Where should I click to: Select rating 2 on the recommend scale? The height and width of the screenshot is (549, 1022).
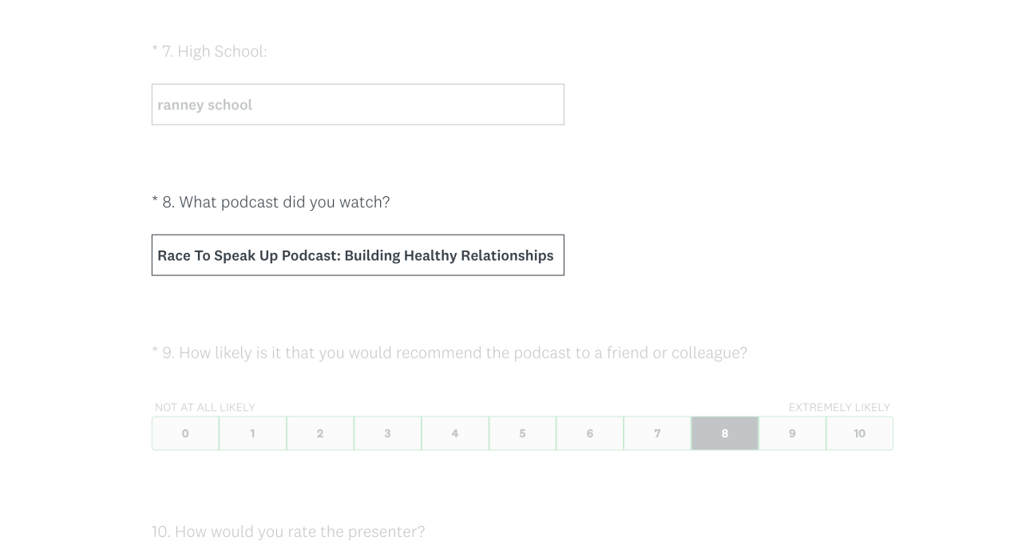(320, 433)
